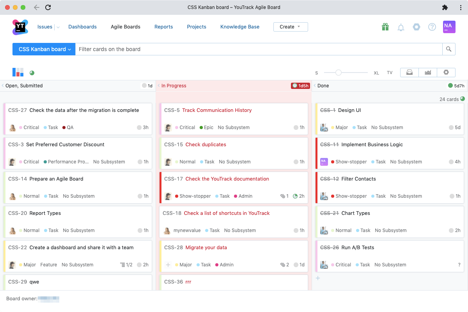The image size is (468, 312).
Task: Collapse the In Progress column
Action: point(159,86)
